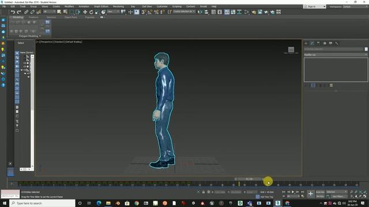Click the Mirror tool icon
The height and width of the screenshot is (207, 369).
[200, 12]
